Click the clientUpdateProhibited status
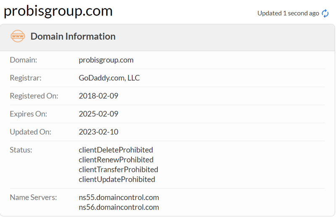The width and height of the screenshot is (336, 217). [117, 179]
